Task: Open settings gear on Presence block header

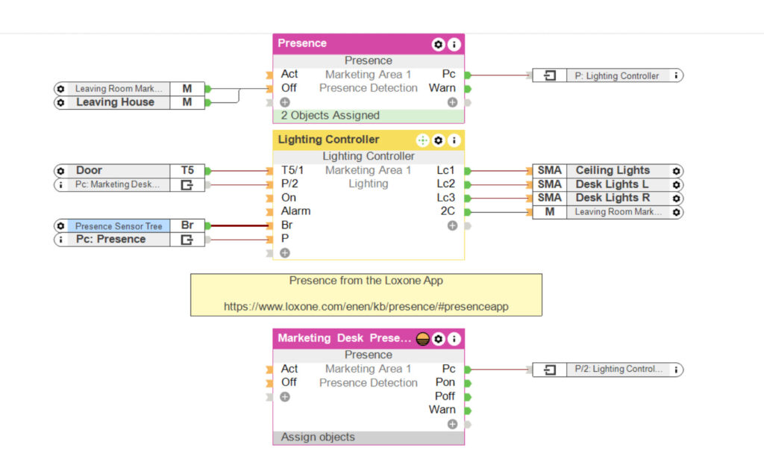Action: coord(439,45)
